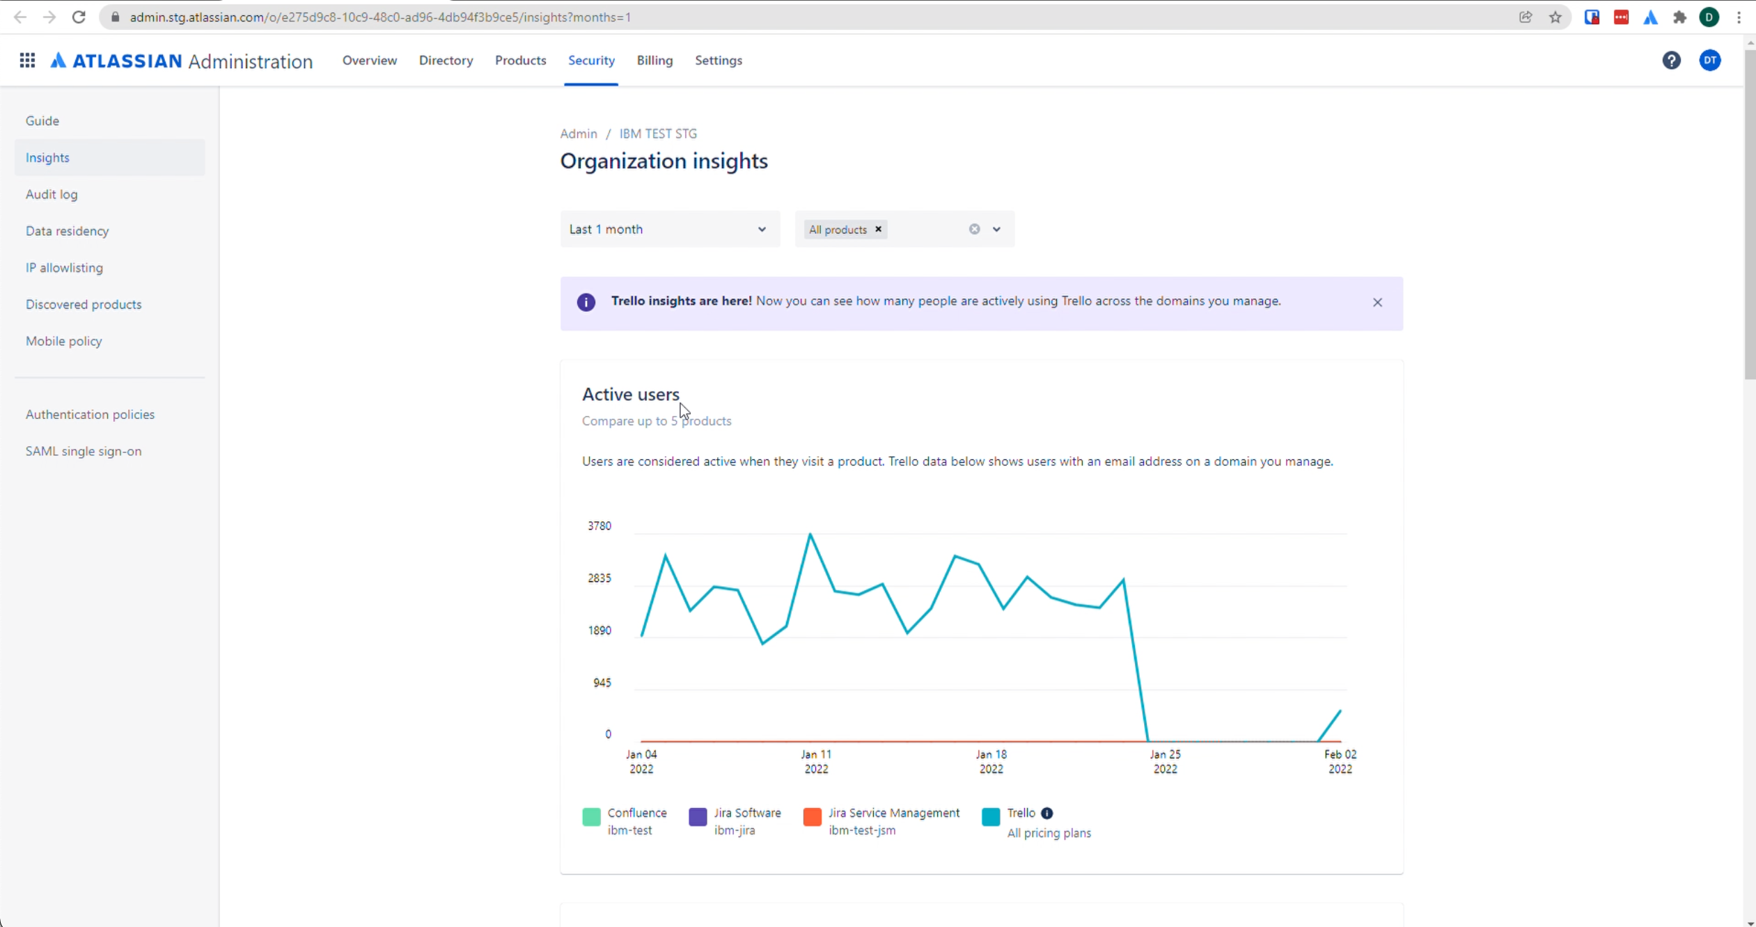
Task: Select the Security tab
Action: [591, 61]
